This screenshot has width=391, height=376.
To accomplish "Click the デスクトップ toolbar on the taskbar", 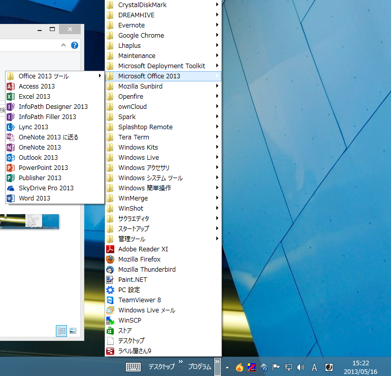I will [x=161, y=366].
